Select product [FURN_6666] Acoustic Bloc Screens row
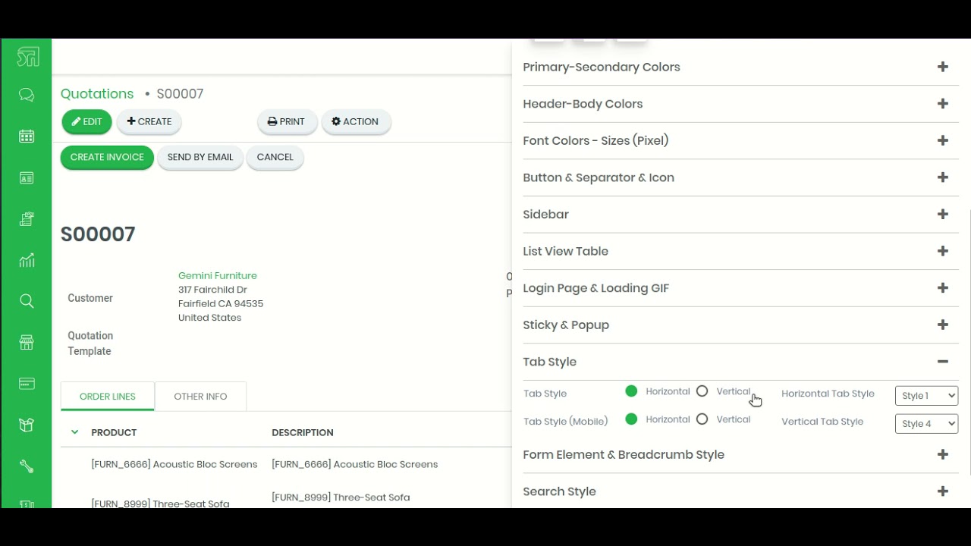Screen dimensions: 971x546 (174, 464)
